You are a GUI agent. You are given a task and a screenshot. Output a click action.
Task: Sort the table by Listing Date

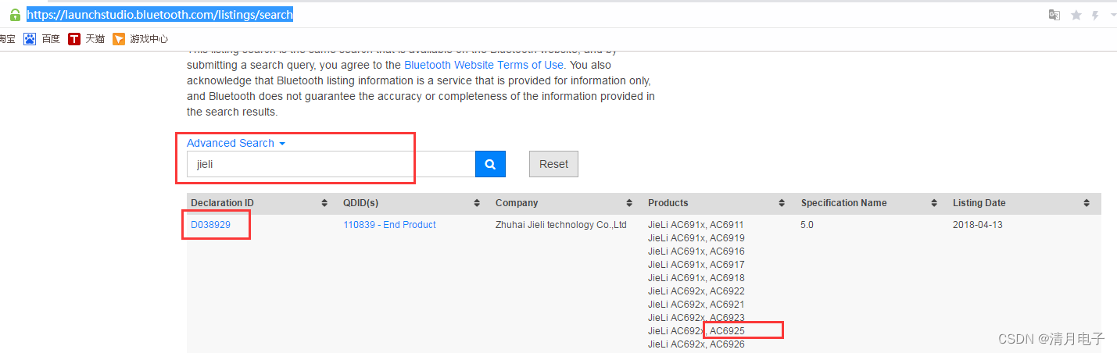(x=1086, y=203)
